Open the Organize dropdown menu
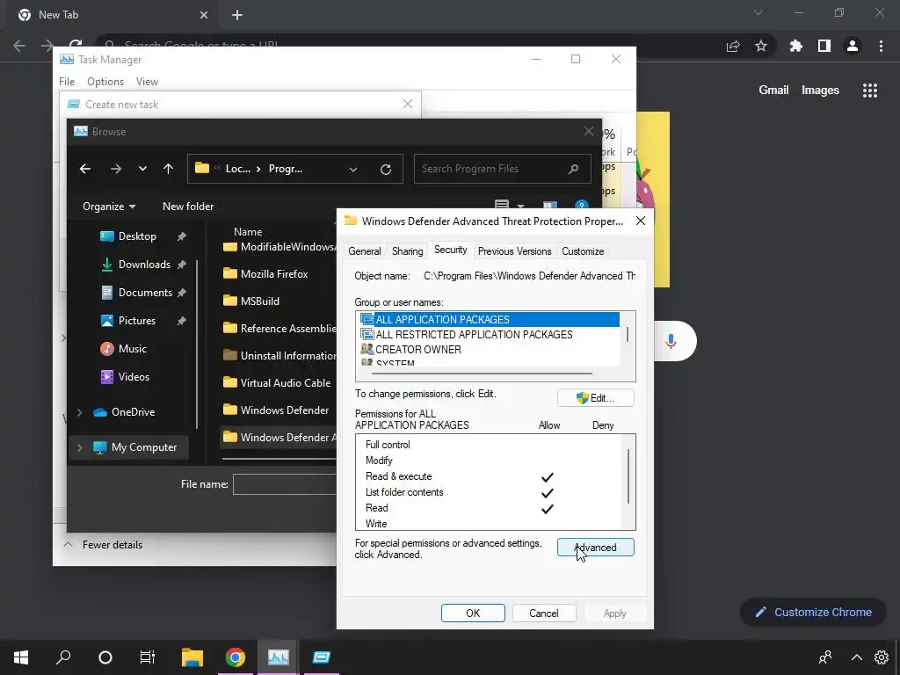Image resolution: width=900 pixels, height=675 pixels. pos(108,206)
